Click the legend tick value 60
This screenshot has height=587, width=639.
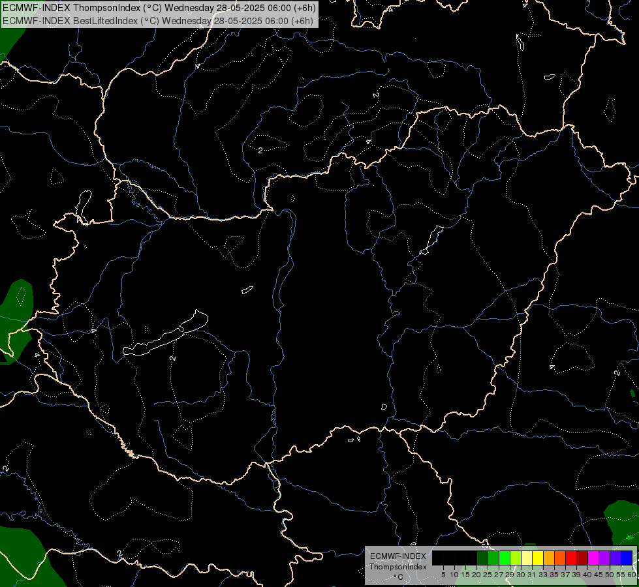click(632, 575)
